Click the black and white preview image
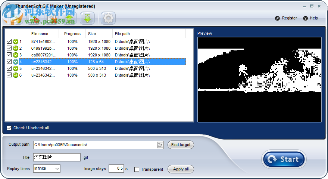The height and width of the screenshot is (179, 328). [259, 80]
